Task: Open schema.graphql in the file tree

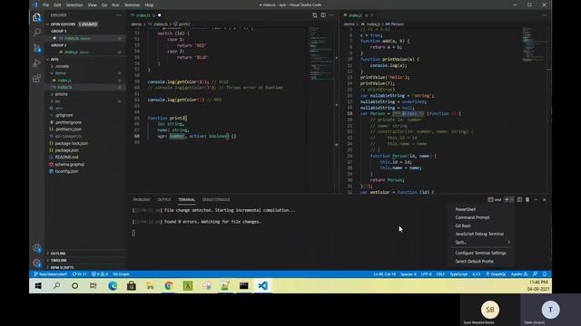Action: coord(69,164)
